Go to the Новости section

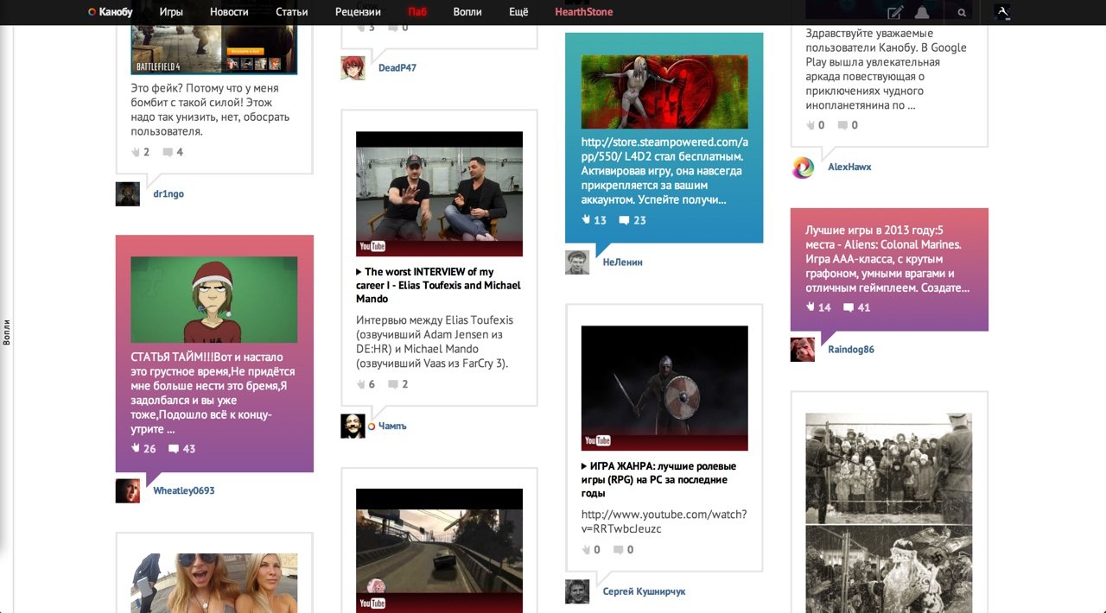(229, 12)
